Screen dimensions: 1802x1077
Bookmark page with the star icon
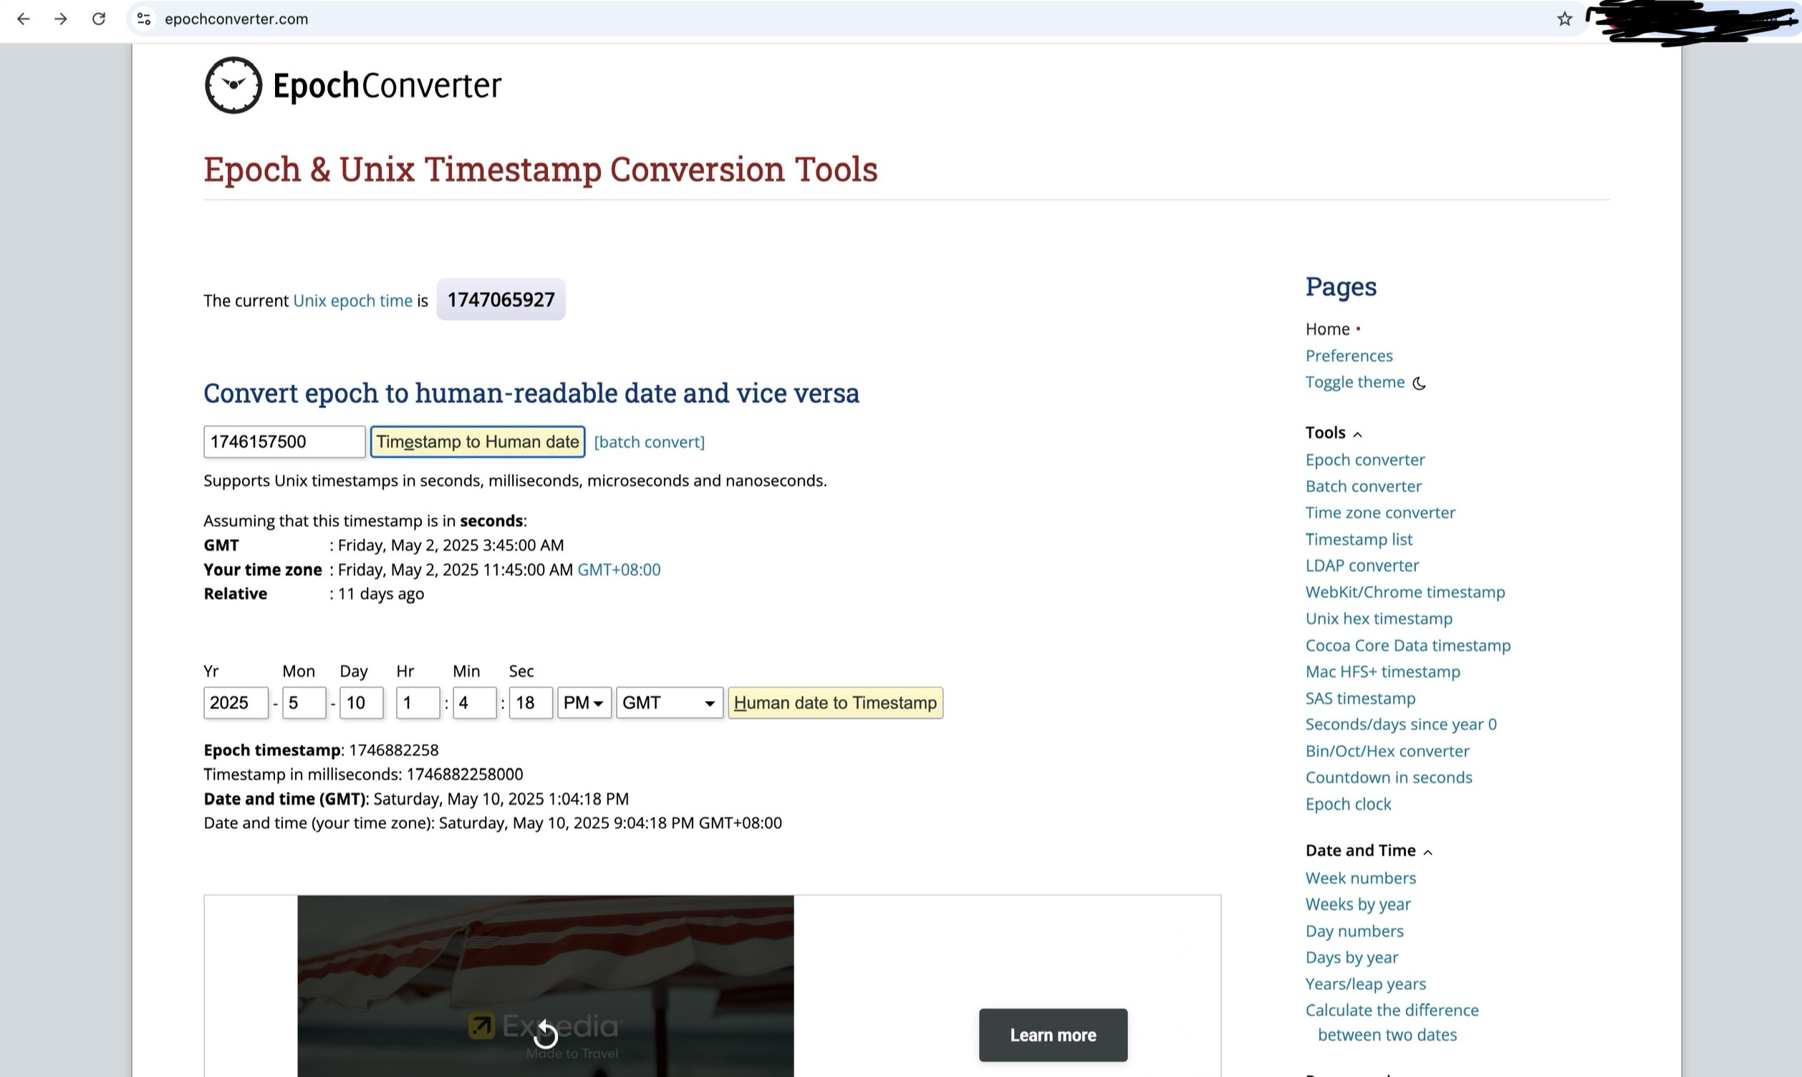[x=1565, y=19]
